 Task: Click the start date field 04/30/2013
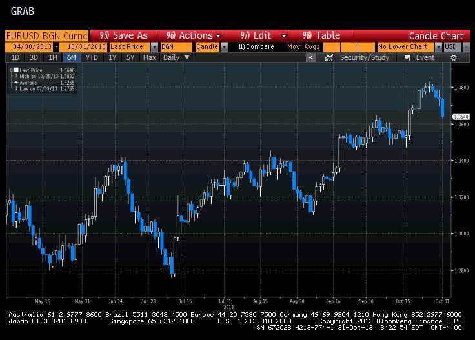[x=29, y=47]
